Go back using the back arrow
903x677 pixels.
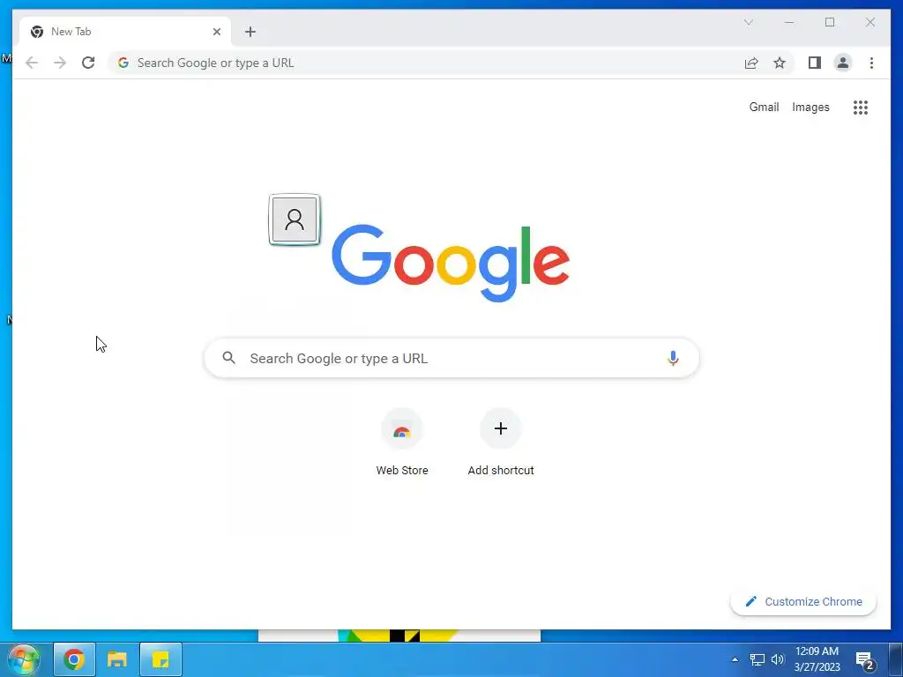point(32,63)
